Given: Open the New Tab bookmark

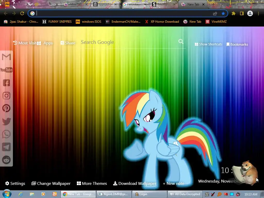Looking at the screenshot, I should coord(192,22).
